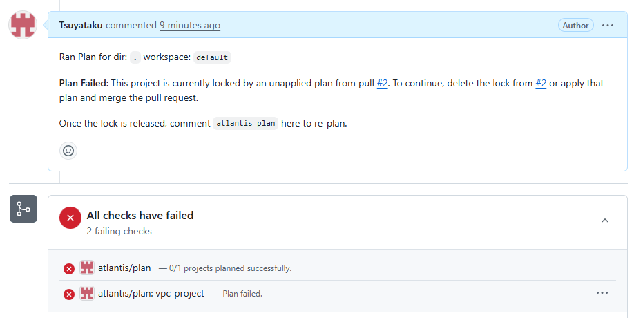This screenshot has height=318, width=634.
Task: Open the first pull #2 link
Action: (383, 83)
